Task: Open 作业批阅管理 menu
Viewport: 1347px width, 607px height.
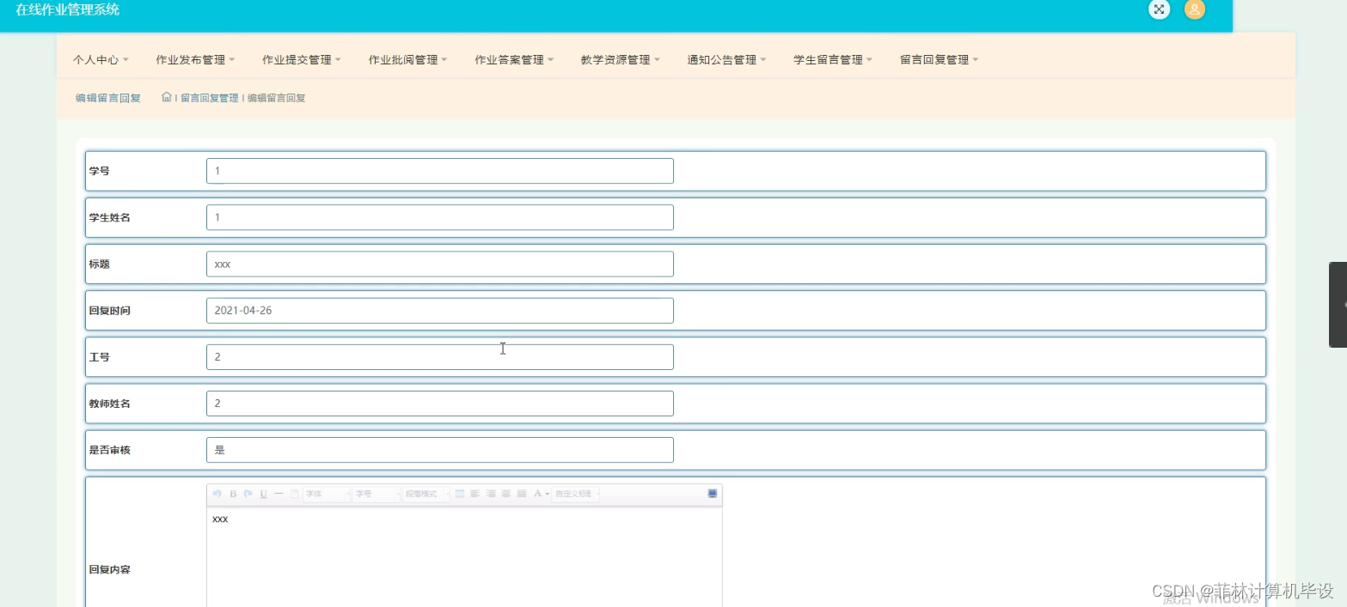Action: click(x=408, y=60)
